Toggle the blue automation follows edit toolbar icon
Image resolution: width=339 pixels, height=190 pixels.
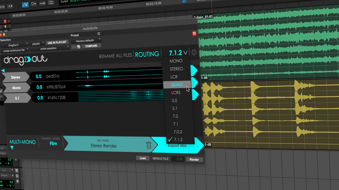[25, 5]
